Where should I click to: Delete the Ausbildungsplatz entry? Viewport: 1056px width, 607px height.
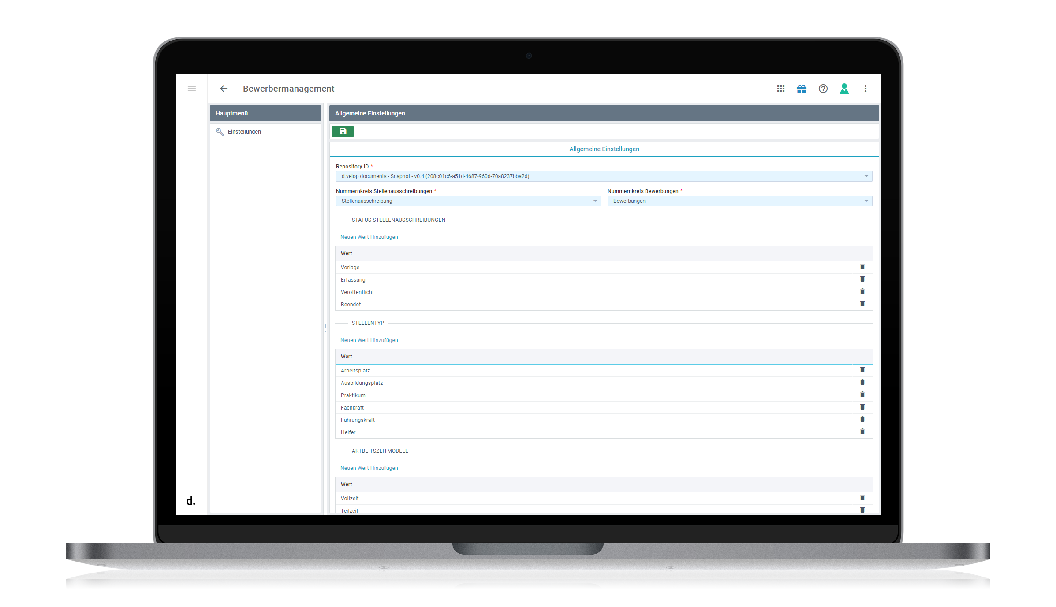pyautogui.click(x=862, y=382)
